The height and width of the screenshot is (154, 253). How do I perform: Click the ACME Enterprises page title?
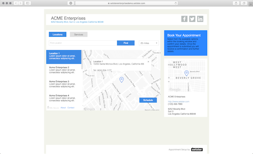click(x=68, y=18)
